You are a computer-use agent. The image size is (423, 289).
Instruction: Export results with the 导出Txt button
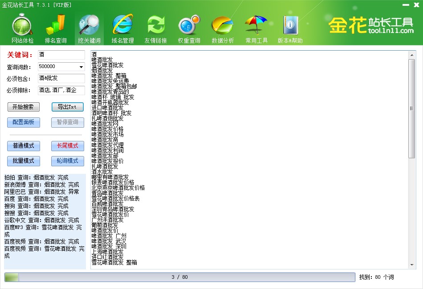[67, 107]
